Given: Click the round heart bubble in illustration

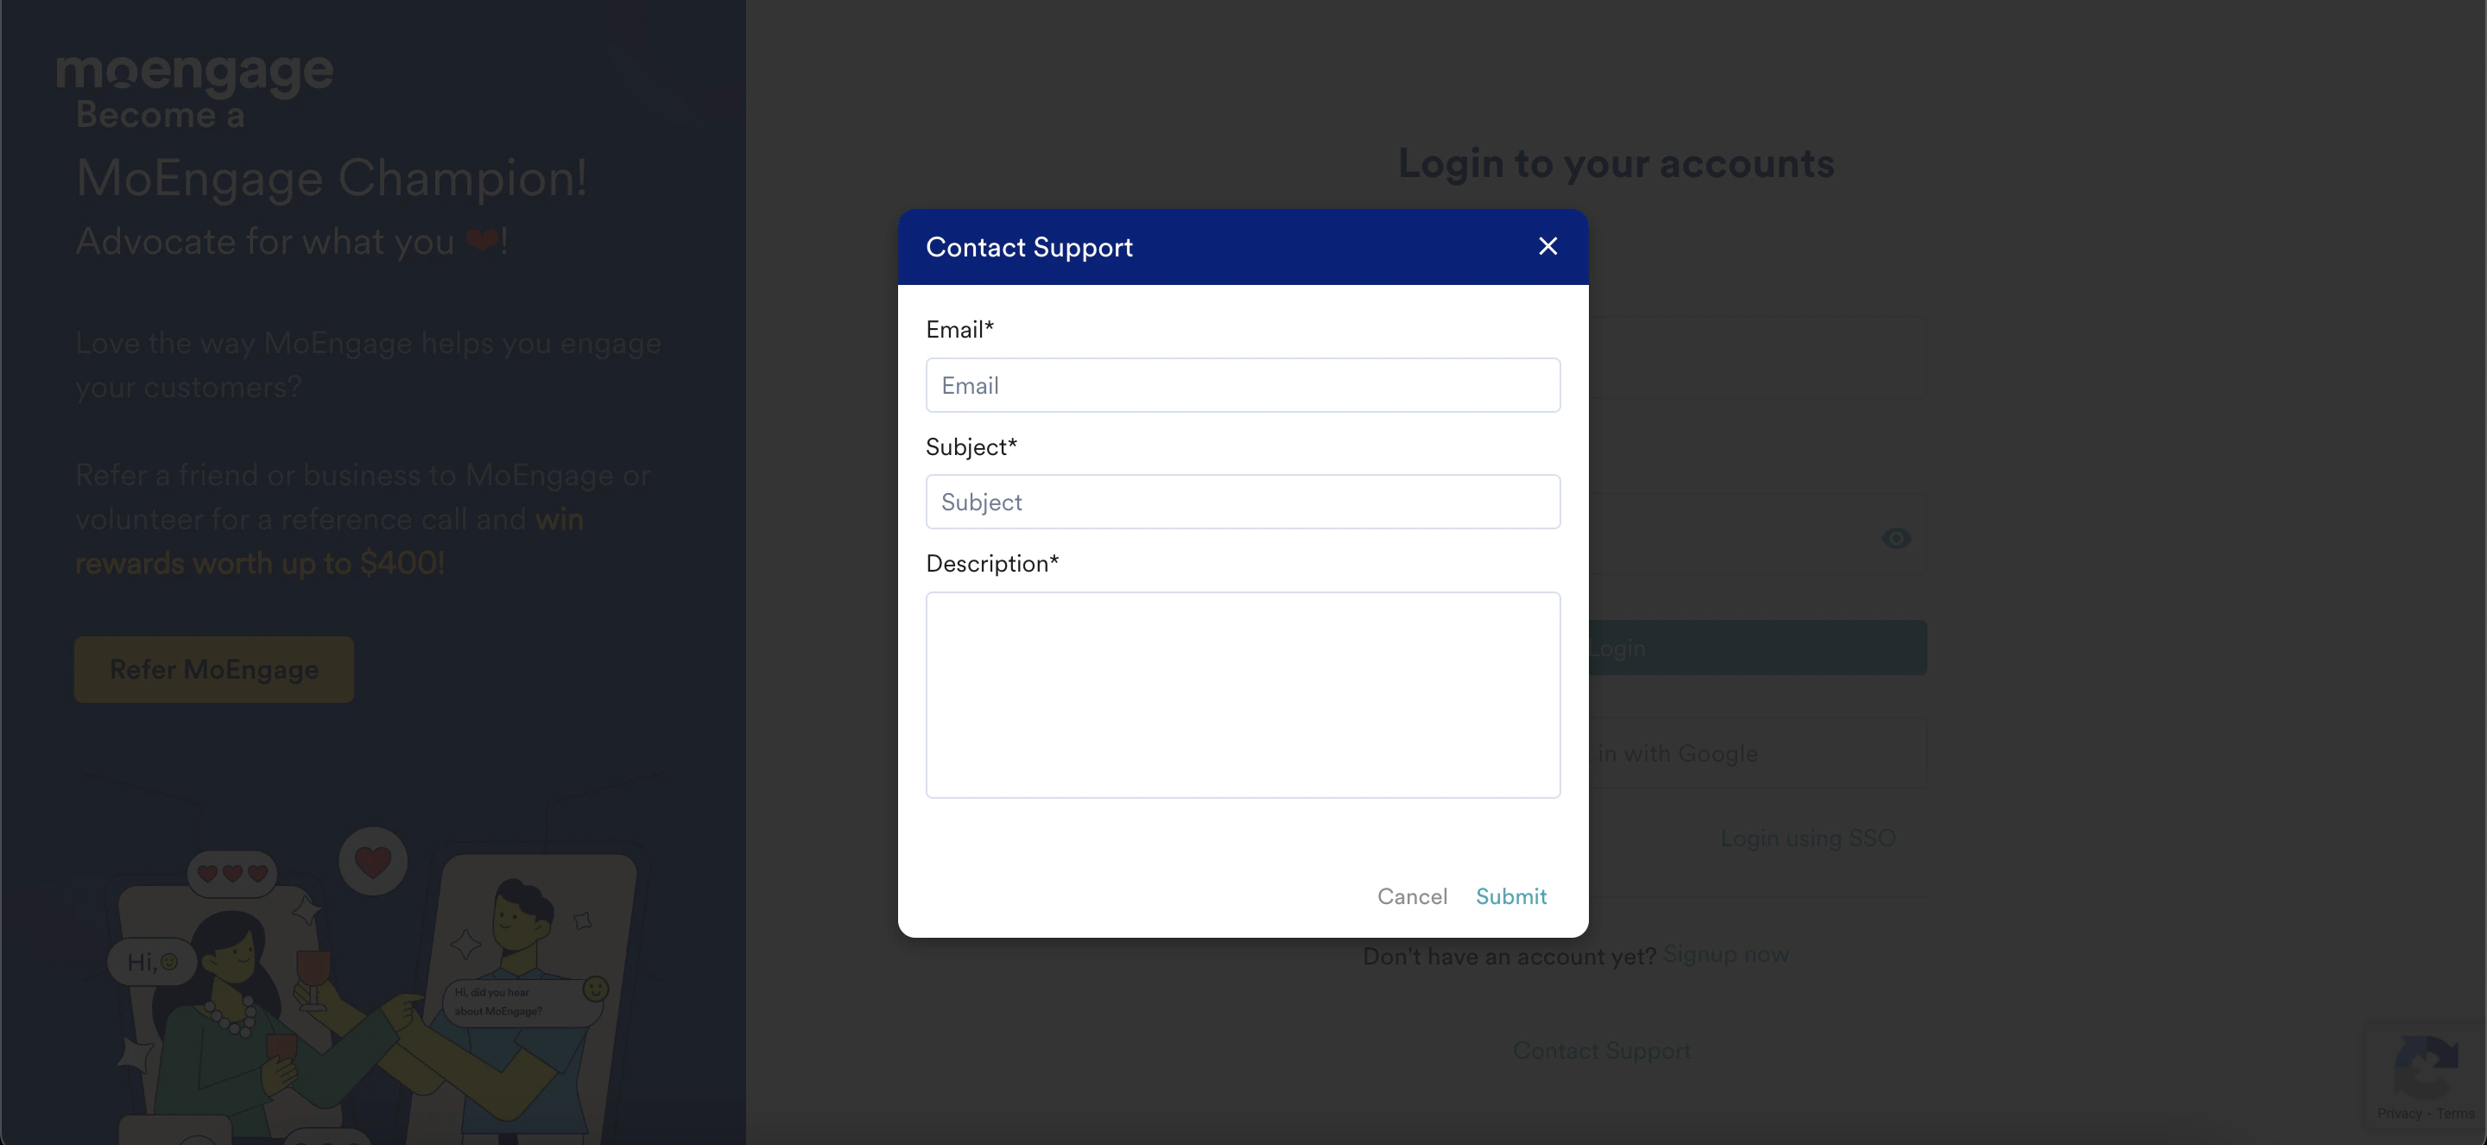Looking at the screenshot, I should [x=373, y=860].
